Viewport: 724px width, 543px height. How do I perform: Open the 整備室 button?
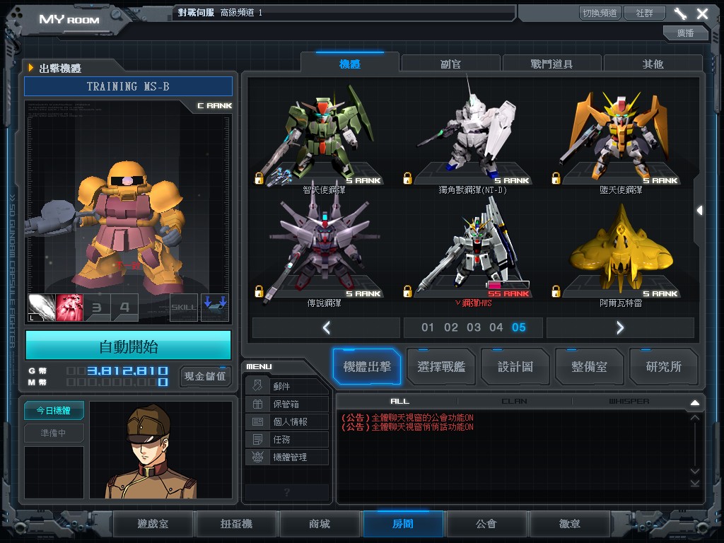pos(589,367)
